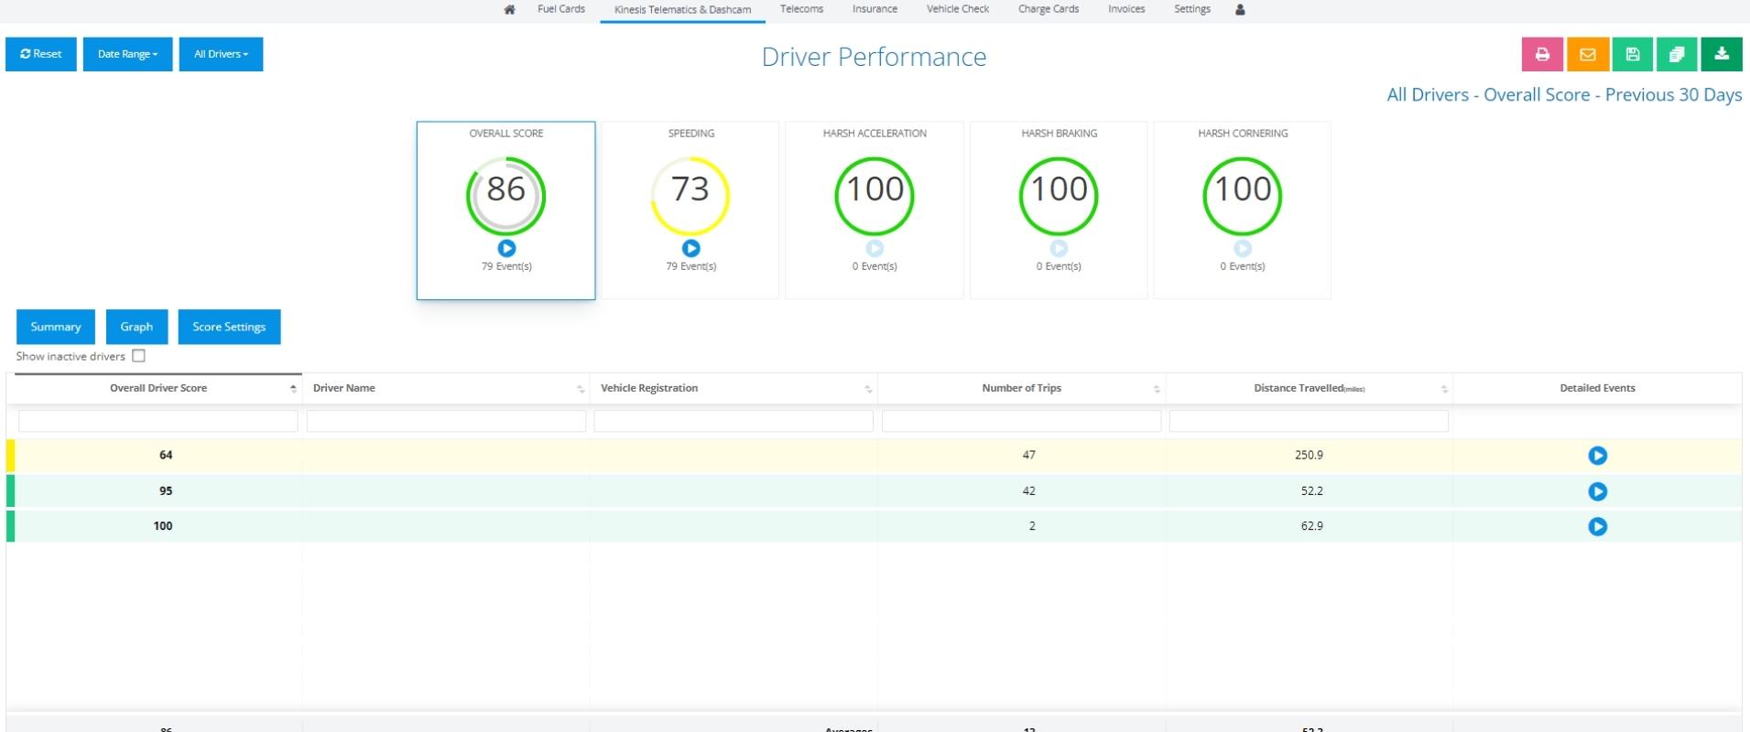Sort by Number of Trips column arrow

[x=1157, y=389]
